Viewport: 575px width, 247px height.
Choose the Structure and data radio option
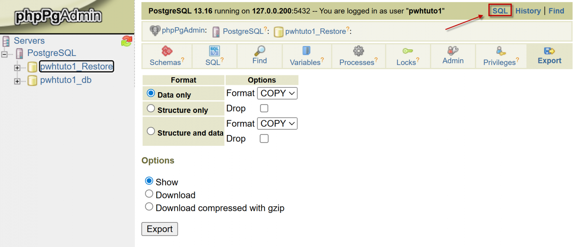click(x=151, y=131)
